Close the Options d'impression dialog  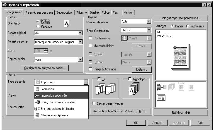(x=209, y=5)
